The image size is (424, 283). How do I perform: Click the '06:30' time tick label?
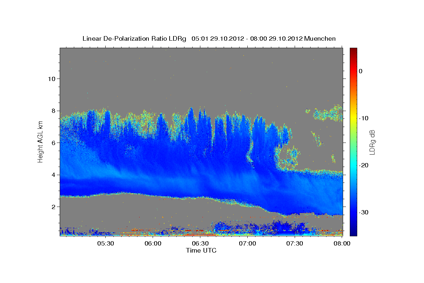click(x=200, y=244)
